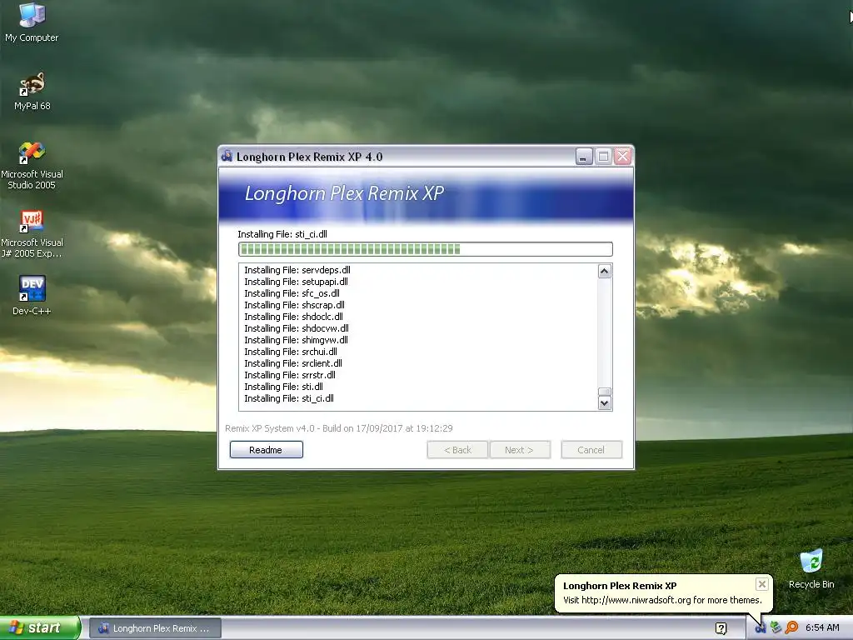Click the disabled Back button

(457, 449)
